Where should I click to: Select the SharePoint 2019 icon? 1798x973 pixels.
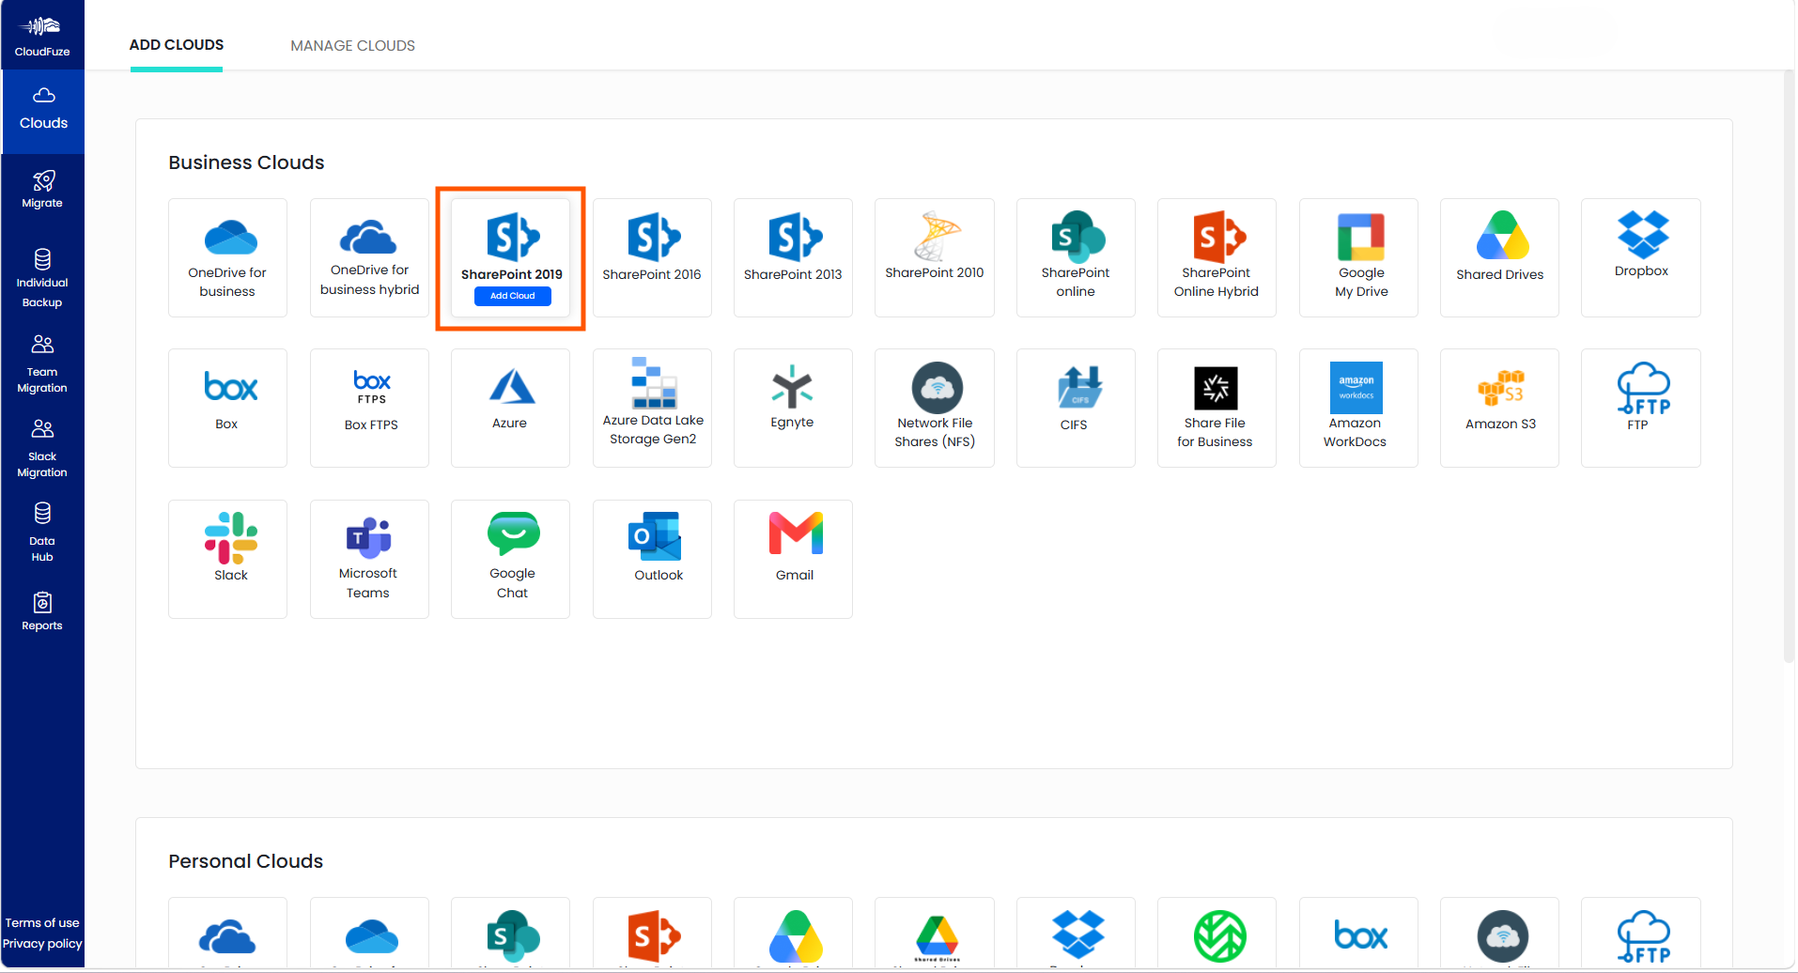(513, 237)
